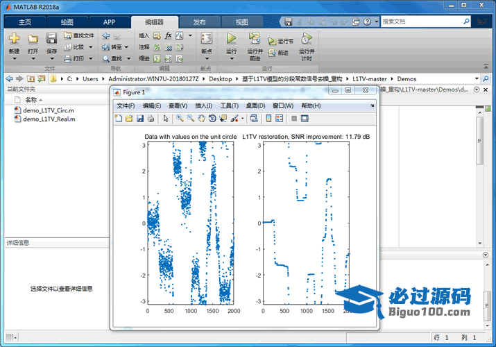Click Desktop in the address path
Screen dimensions: 496x347
(220, 79)
